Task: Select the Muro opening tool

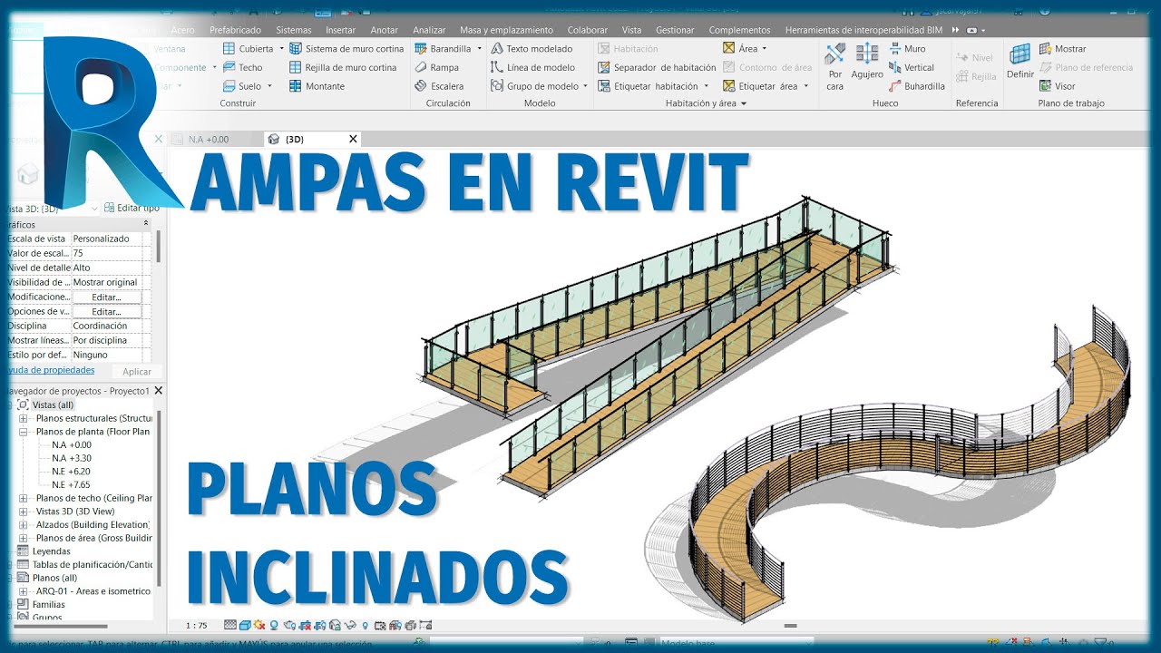Action: point(907,49)
